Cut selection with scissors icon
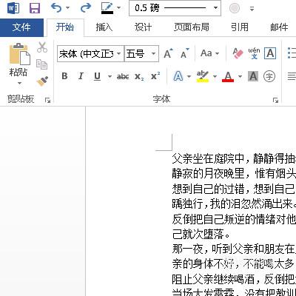Image resolution: width=296 pixels, height=296 pixels. [x=42, y=47]
